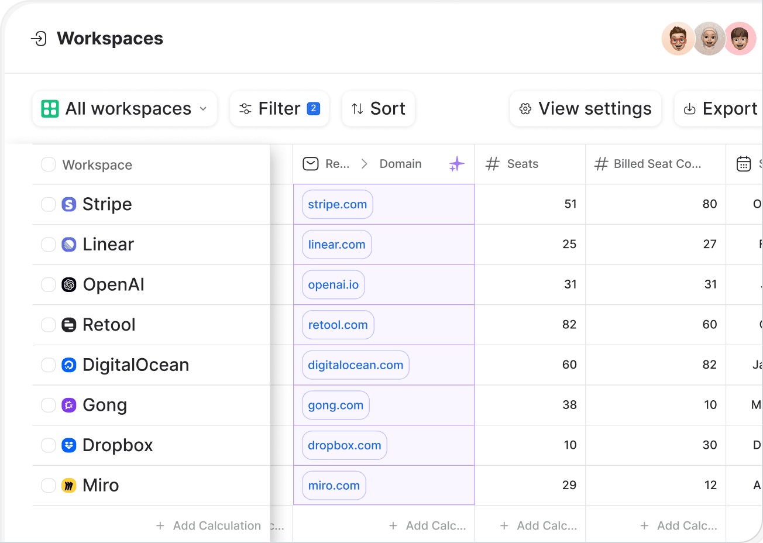Click the hash icon beside Billed Seat Co...
The image size is (763, 543).
click(601, 164)
